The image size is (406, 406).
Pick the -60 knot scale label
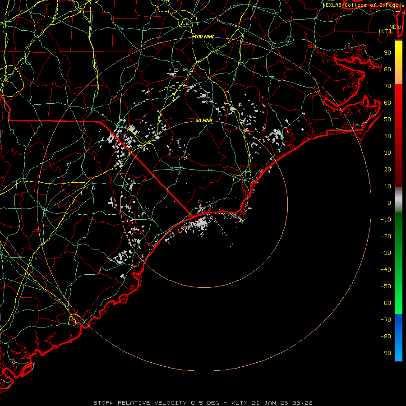386,303
